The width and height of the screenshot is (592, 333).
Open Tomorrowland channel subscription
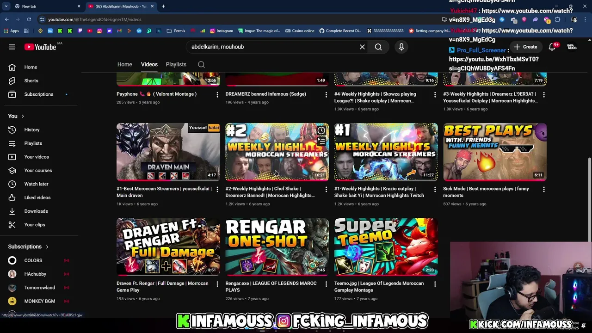point(39,288)
